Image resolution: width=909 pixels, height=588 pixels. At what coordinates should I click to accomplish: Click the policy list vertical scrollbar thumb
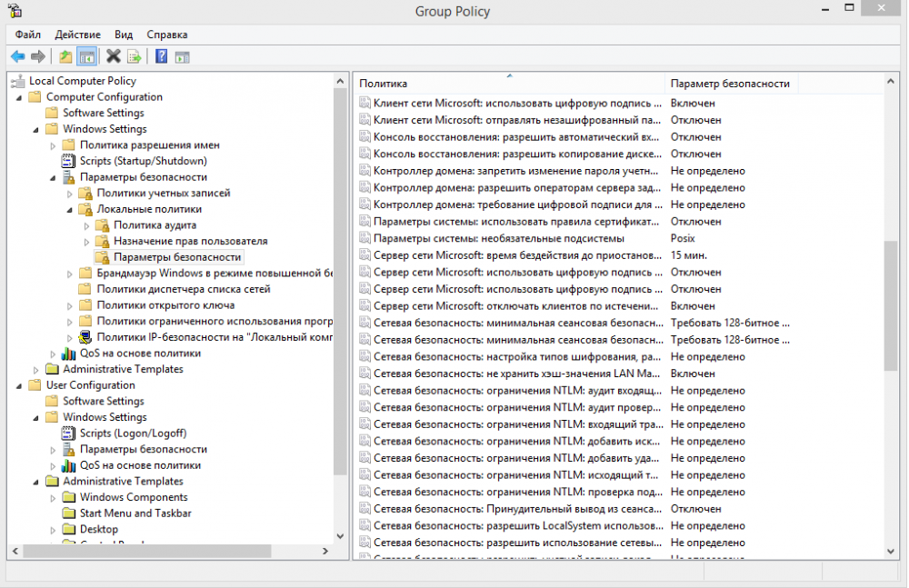[x=891, y=305]
